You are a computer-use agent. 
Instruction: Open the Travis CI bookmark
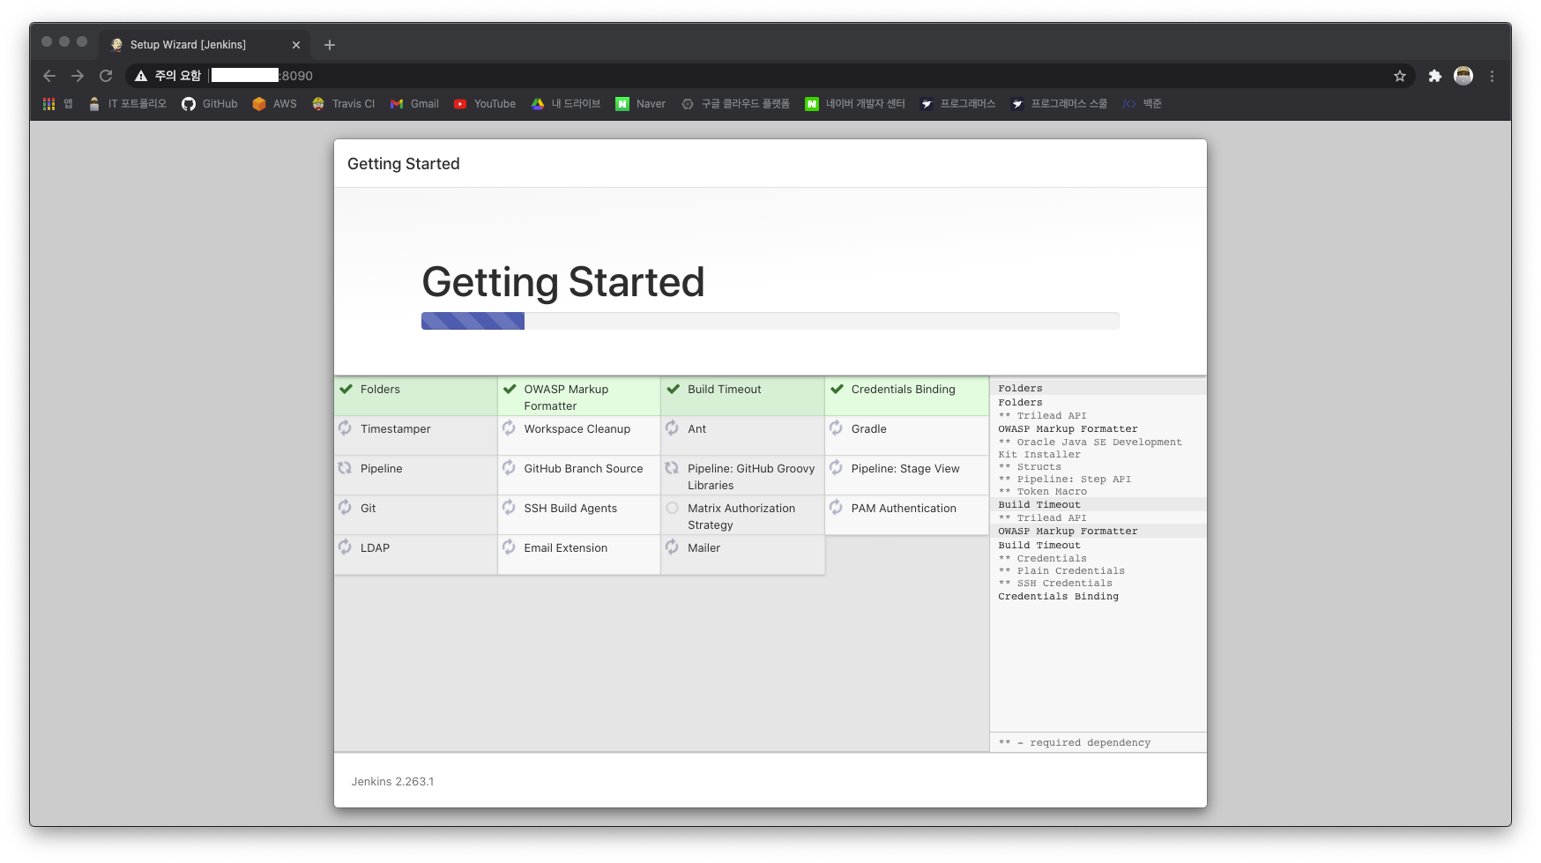(343, 104)
